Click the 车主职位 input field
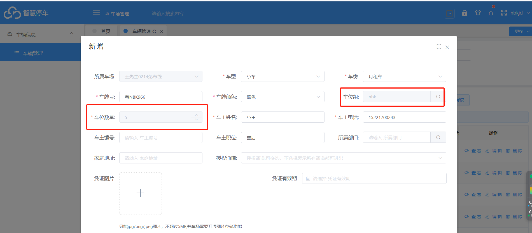This screenshot has height=233, width=532. pyautogui.click(x=283, y=137)
